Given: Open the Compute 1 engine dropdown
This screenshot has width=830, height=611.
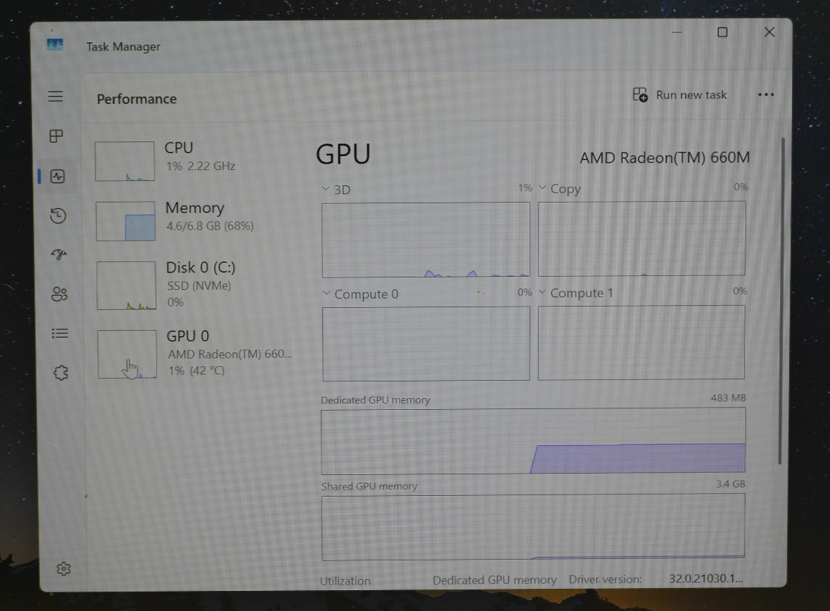Looking at the screenshot, I should tap(542, 292).
